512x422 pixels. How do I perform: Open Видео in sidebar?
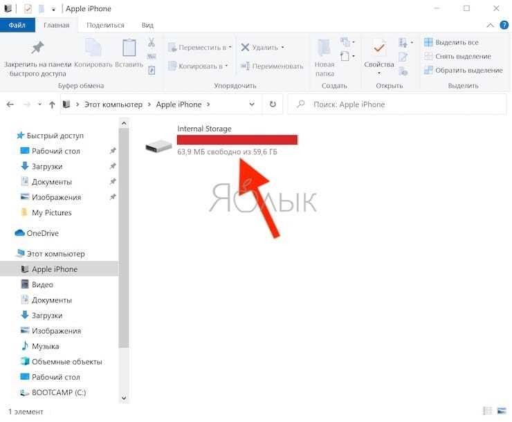[x=42, y=284]
